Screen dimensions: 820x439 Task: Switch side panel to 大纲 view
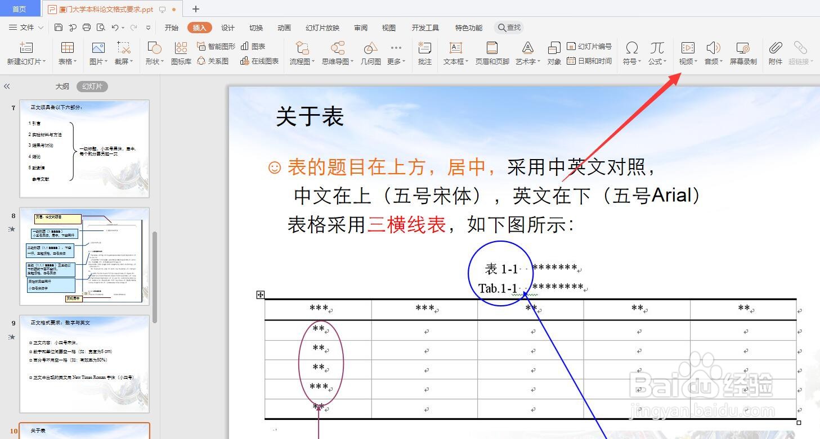tap(62, 87)
